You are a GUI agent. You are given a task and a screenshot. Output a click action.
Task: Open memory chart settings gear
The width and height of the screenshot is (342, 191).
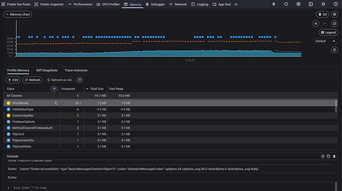click(334, 14)
